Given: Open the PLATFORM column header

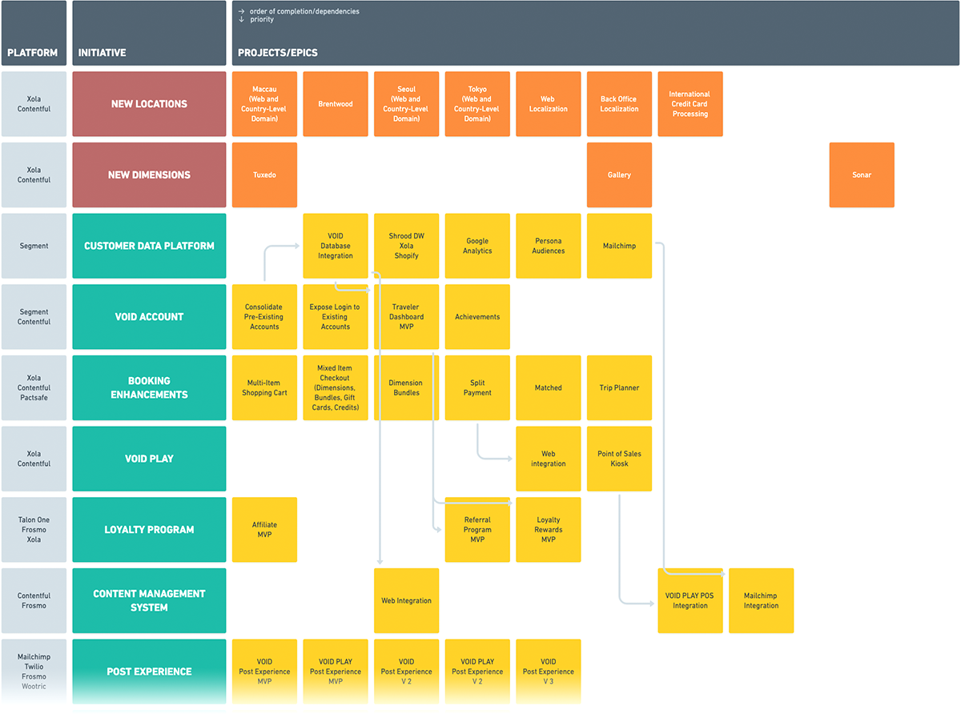Looking at the screenshot, I should coord(34,52).
